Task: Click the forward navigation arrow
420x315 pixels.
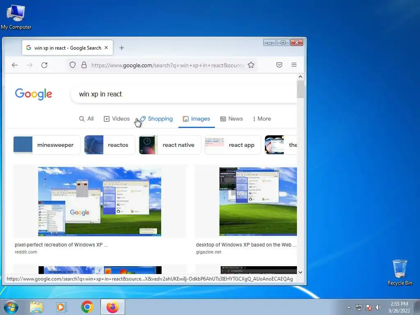Action: pyautogui.click(x=30, y=65)
